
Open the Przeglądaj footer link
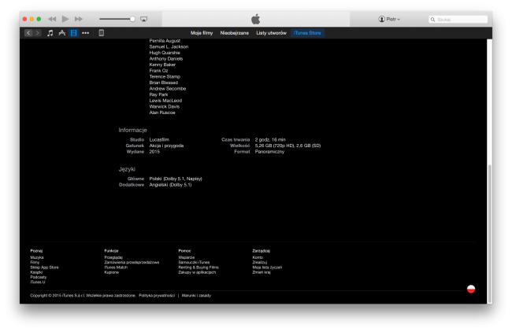[x=113, y=257]
